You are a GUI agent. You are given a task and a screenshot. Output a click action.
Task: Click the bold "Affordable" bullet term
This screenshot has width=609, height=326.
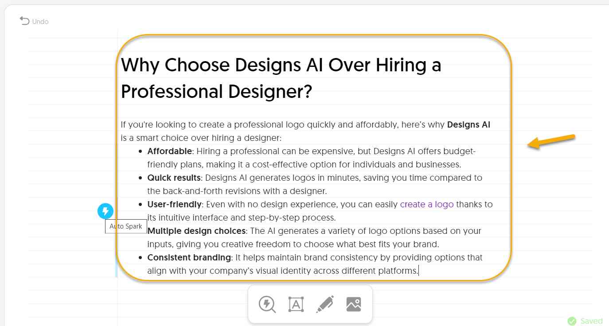click(170, 151)
